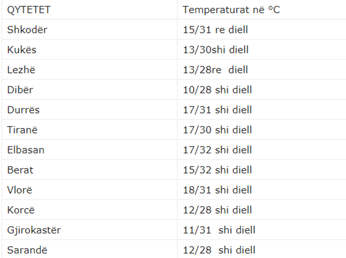Screen dimensions: 346x258
Task: Select the 17/30 shi diell temperature cell
Action: (x=217, y=130)
